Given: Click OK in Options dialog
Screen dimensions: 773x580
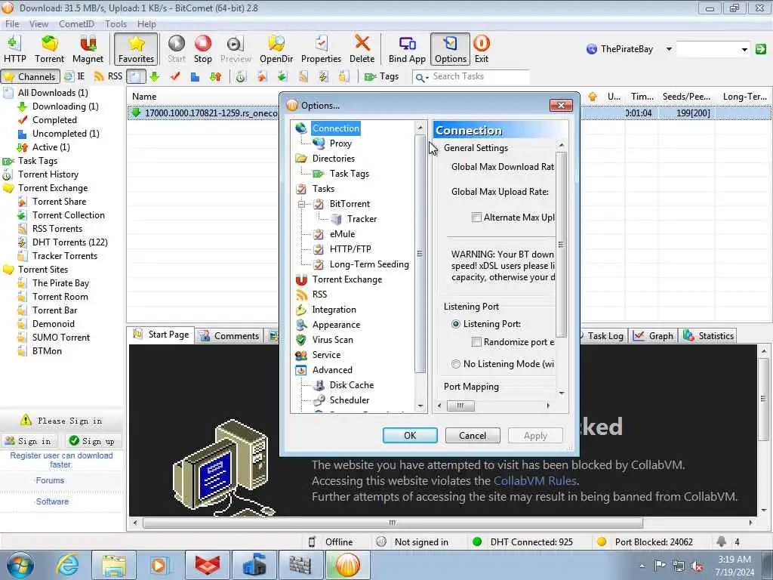Looking at the screenshot, I should (410, 436).
